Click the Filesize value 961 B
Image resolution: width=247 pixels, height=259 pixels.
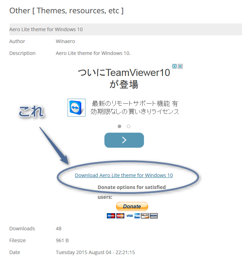[62, 240]
